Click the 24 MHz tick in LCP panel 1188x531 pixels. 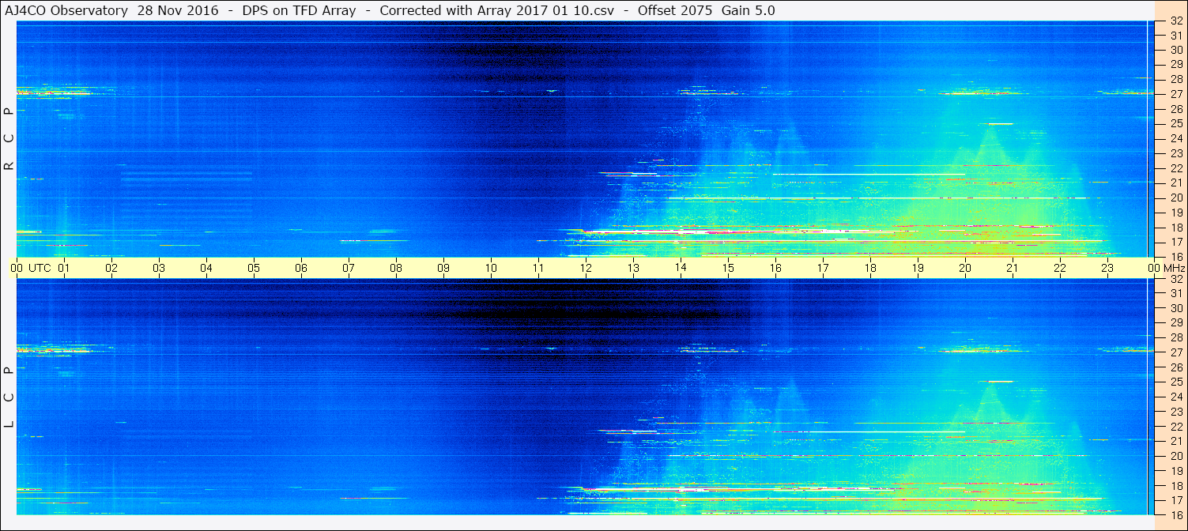coord(1176,397)
